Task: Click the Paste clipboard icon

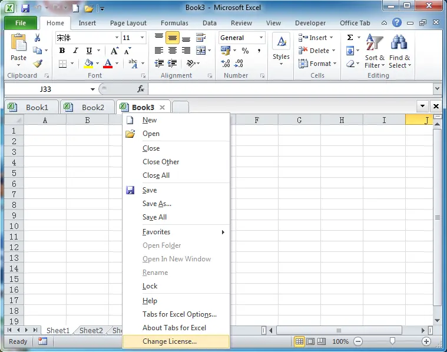Action: pos(18,42)
